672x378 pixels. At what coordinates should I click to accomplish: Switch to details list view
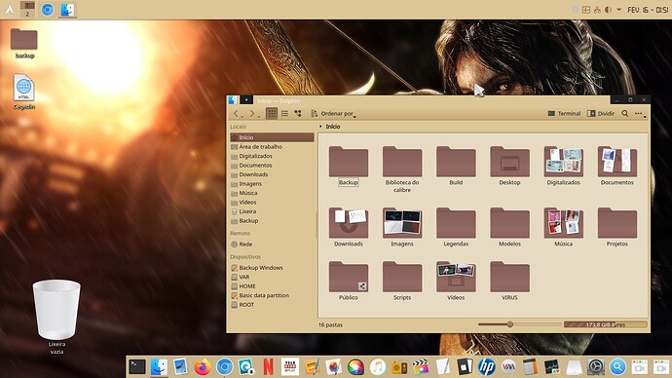284,113
